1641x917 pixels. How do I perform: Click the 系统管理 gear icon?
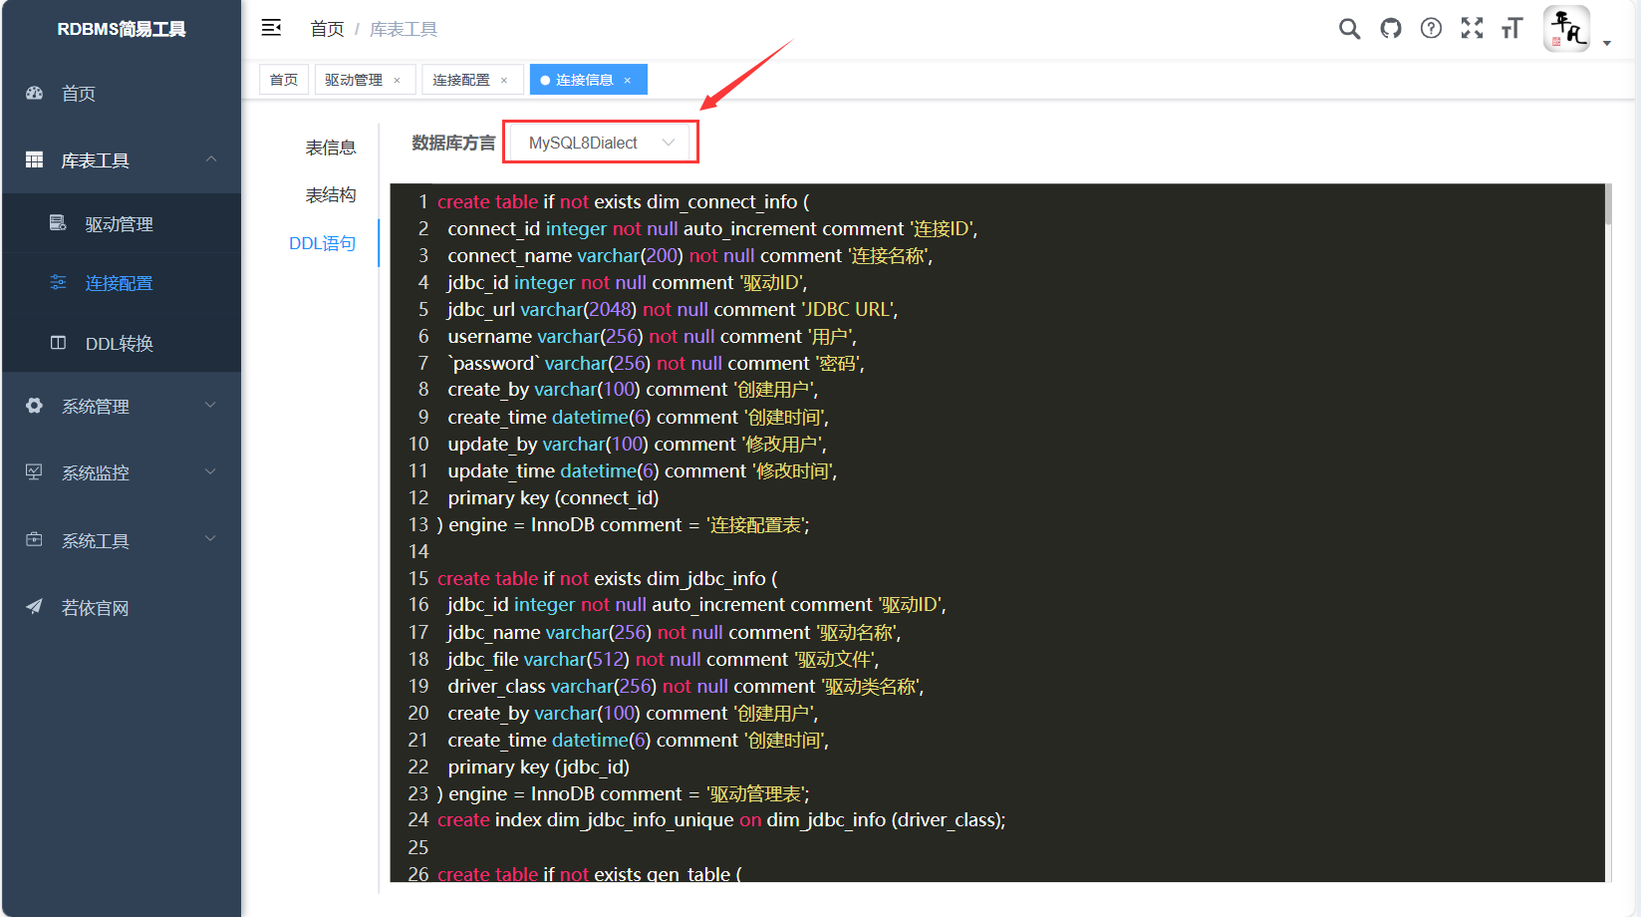click(x=34, y=406)
